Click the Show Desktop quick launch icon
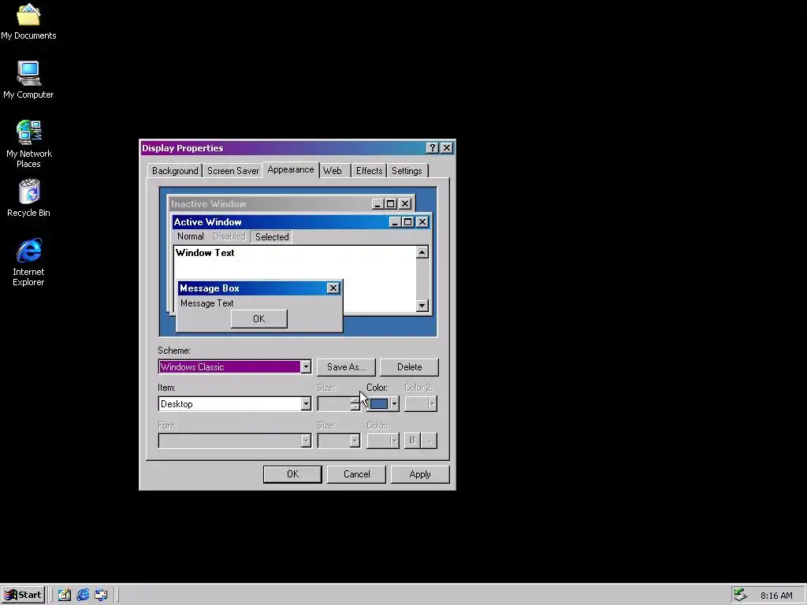Screen dimensions: 807x605 pos(65,595)
